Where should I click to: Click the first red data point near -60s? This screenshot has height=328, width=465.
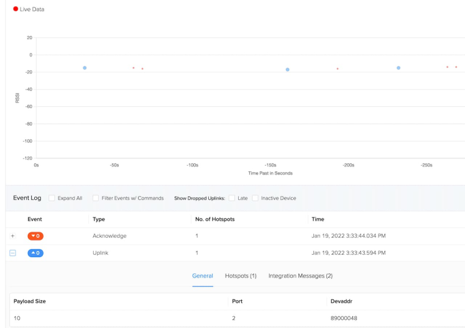pos(133,68)
